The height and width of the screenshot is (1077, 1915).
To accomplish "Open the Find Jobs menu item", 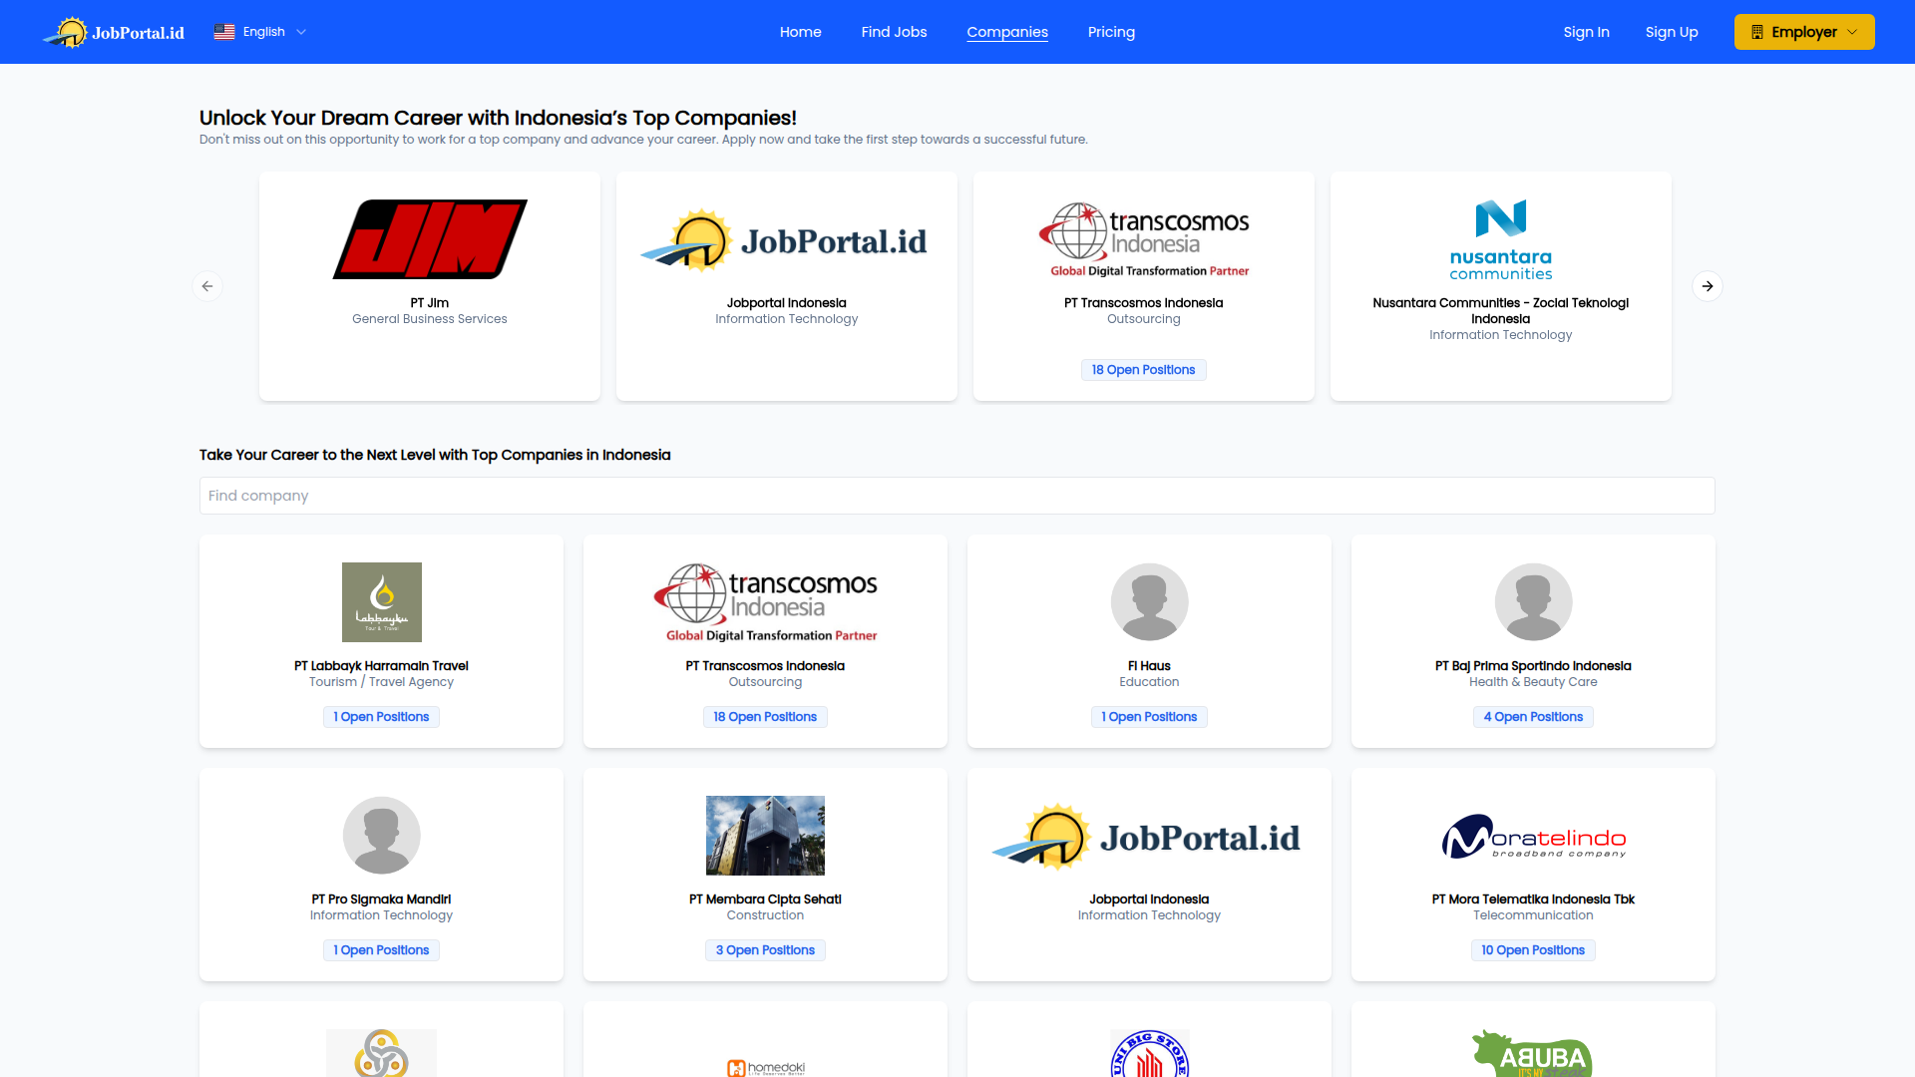I will [894, 32].
